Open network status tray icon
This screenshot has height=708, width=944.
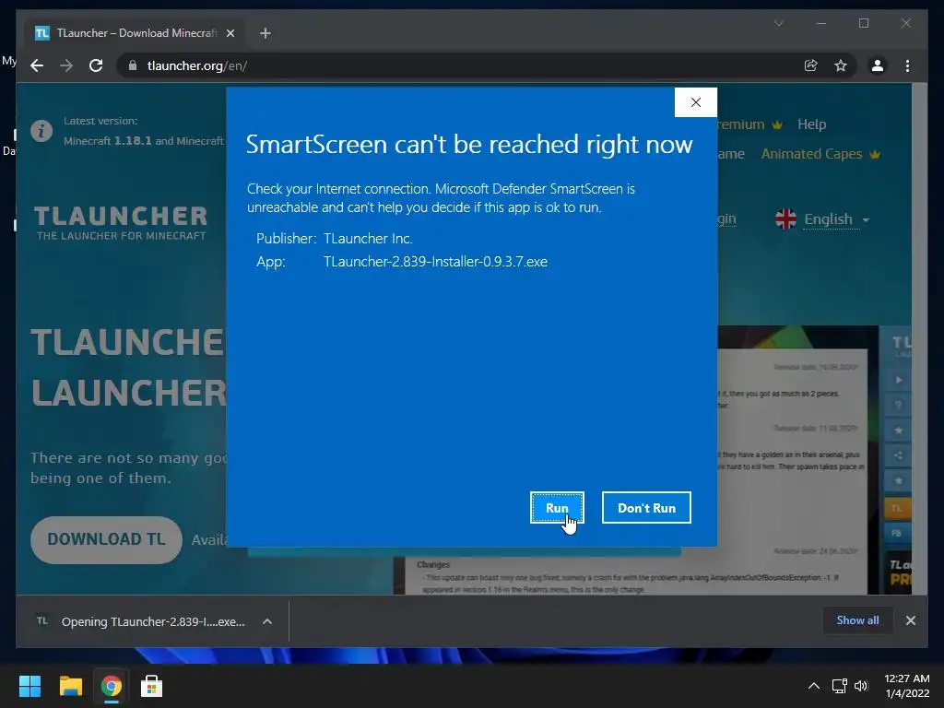839,686
